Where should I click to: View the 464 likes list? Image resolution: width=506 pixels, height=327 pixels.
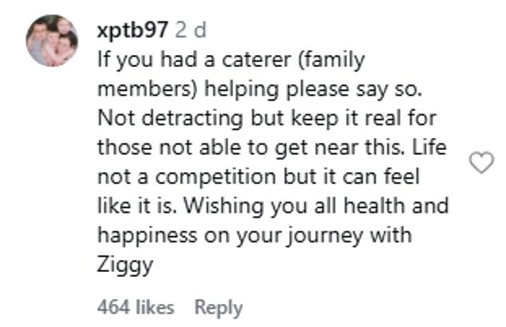(135, 306)
